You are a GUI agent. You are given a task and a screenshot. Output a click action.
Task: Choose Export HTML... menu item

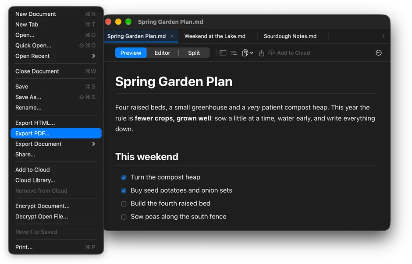coord(56,123)
